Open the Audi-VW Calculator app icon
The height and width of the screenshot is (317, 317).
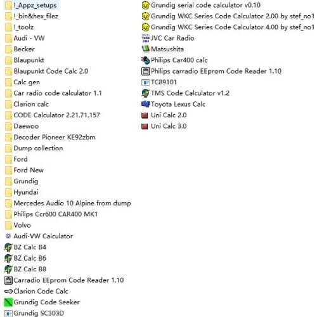8,236
